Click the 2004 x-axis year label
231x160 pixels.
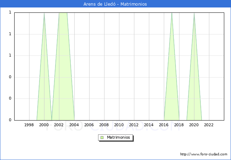click(74, 125)
